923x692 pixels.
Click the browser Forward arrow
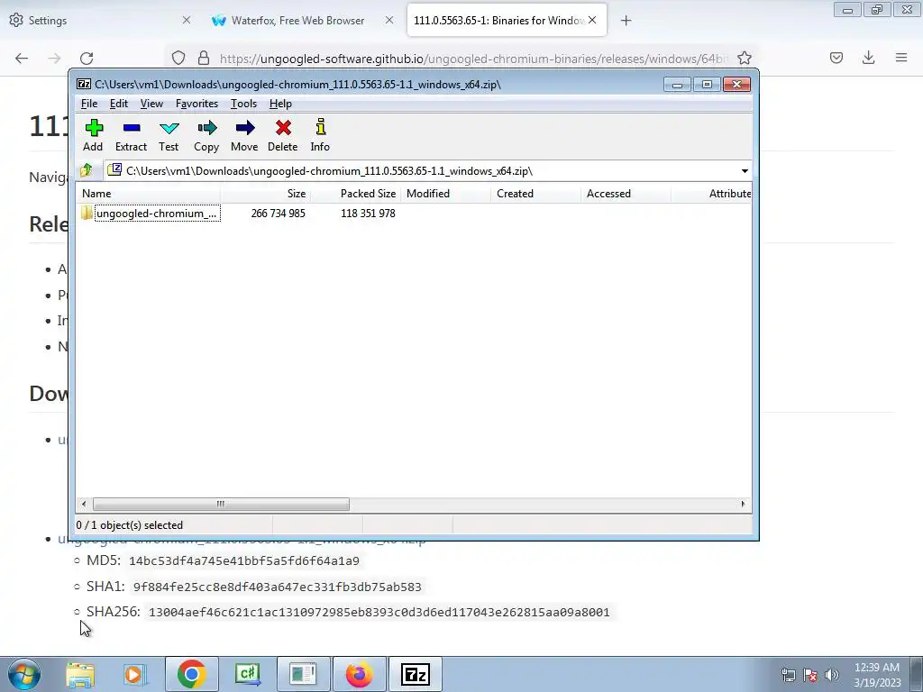click(x=54, y=58)
